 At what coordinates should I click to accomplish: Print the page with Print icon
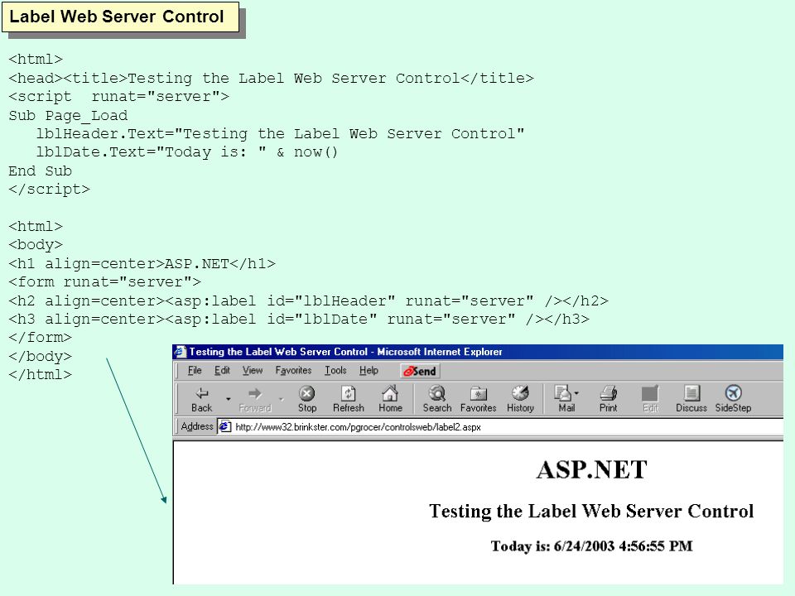tap(608, 399)
